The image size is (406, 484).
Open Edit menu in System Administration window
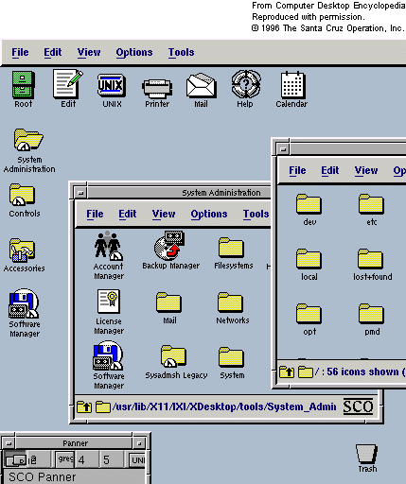pos(128,214)
